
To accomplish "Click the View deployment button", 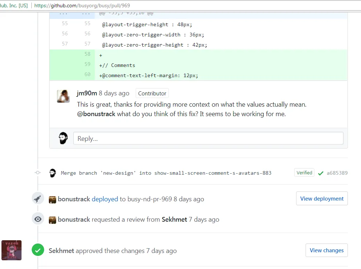I will [x=322, y=198].
